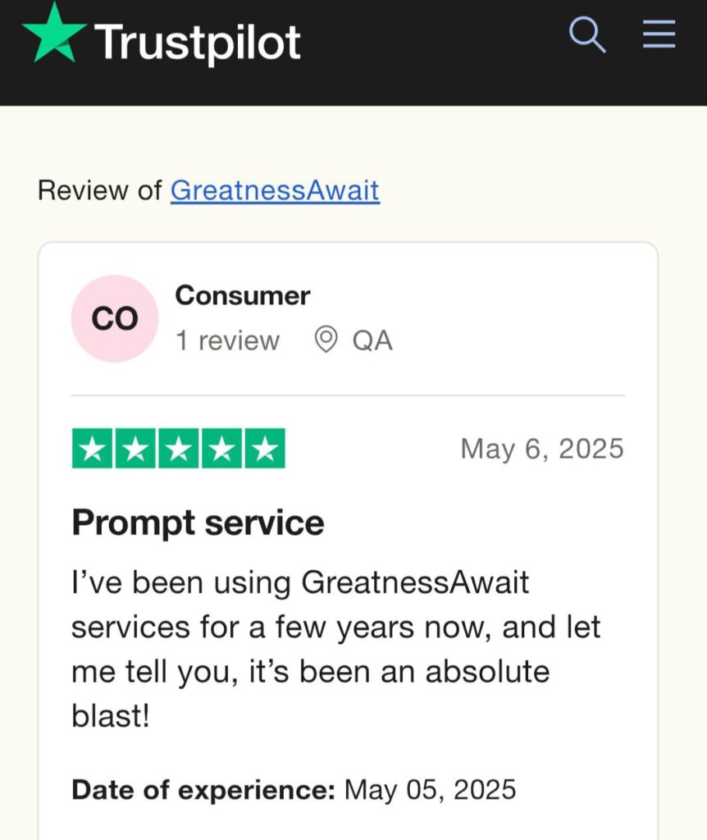
Task: Open search with the magnifier icon
Action: (587, 34)
